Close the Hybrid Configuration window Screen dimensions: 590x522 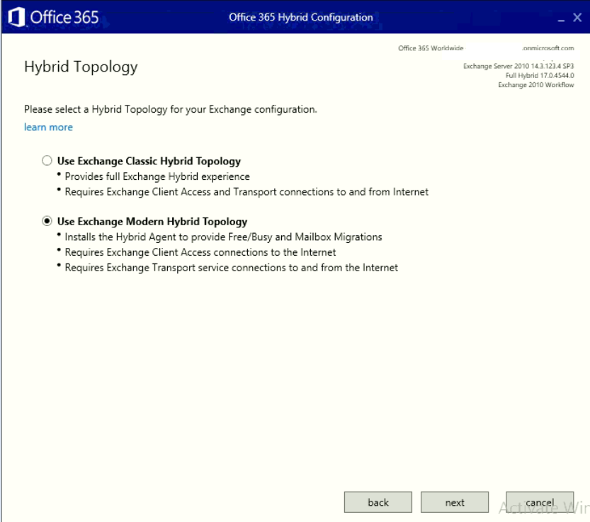coord(577,17)
